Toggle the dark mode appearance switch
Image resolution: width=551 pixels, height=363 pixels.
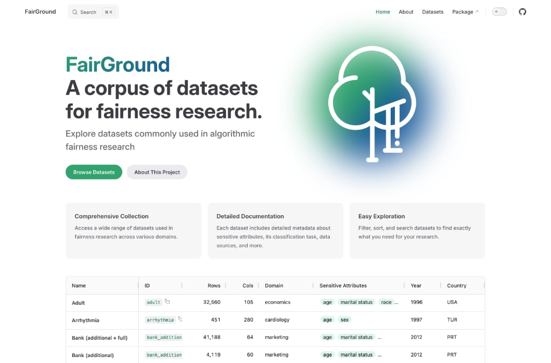499,12
